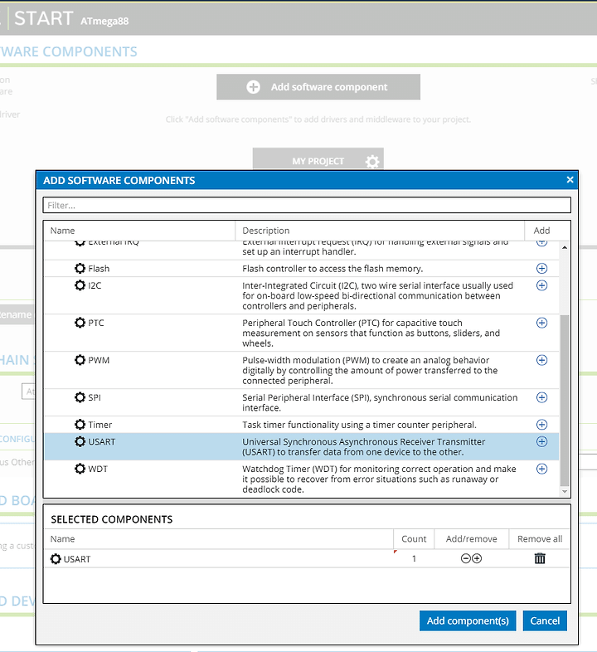Click the PWM gear icon

[x=80, y=360]
